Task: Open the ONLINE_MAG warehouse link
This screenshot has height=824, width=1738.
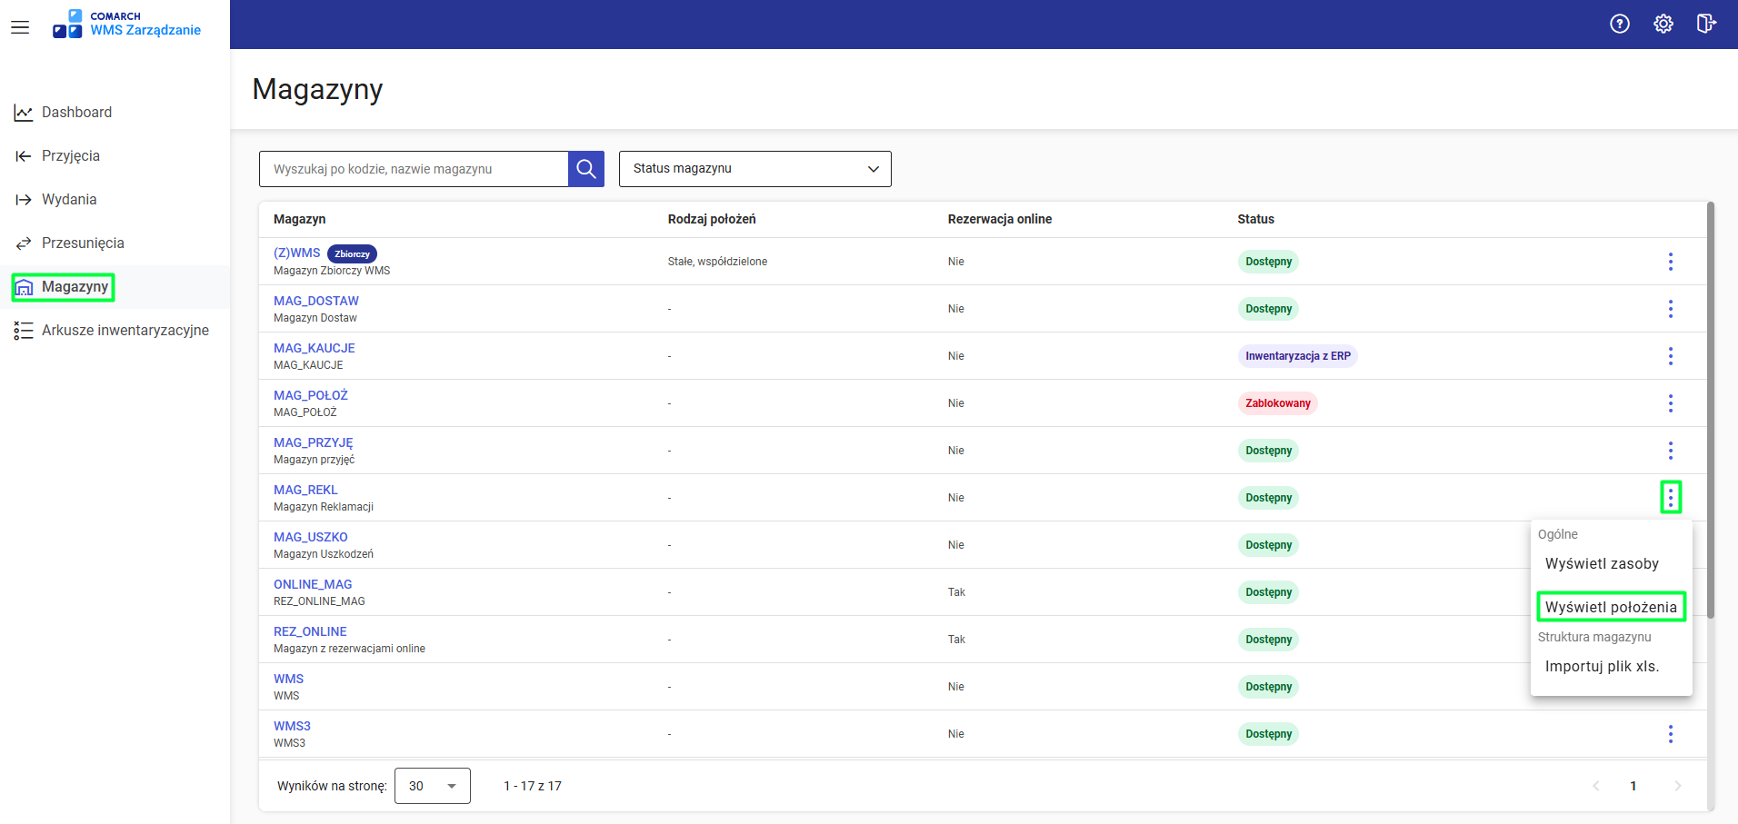Action: [x=313, y=584]
